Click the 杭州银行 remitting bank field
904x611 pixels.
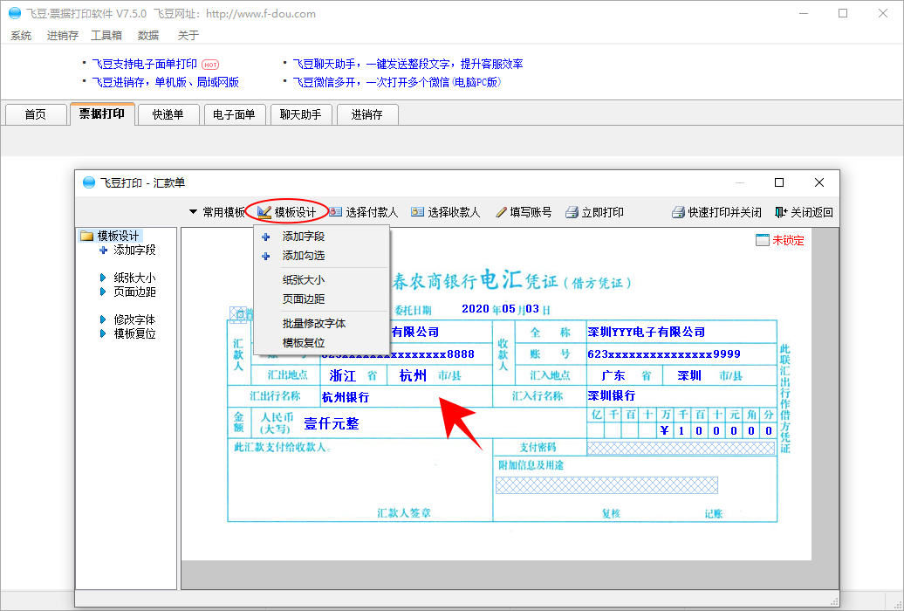pyautogui.click(x=346, y=397)
